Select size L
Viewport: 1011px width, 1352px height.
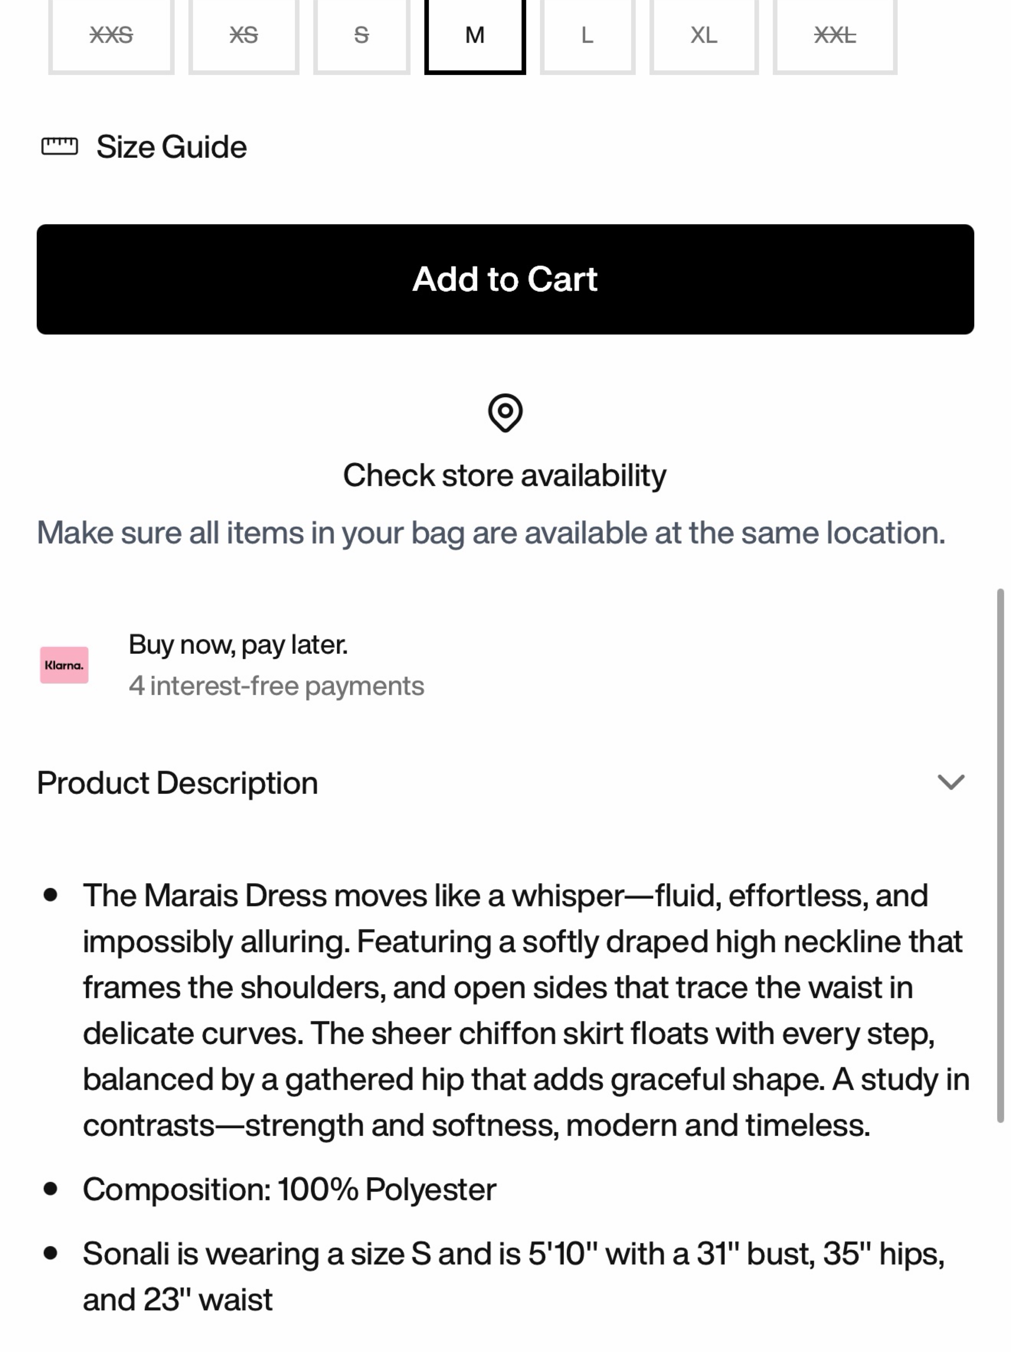click(587, 35)
